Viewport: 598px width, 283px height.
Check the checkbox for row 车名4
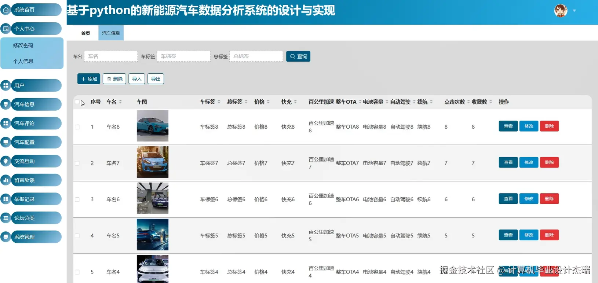click(x=77, y=272)
